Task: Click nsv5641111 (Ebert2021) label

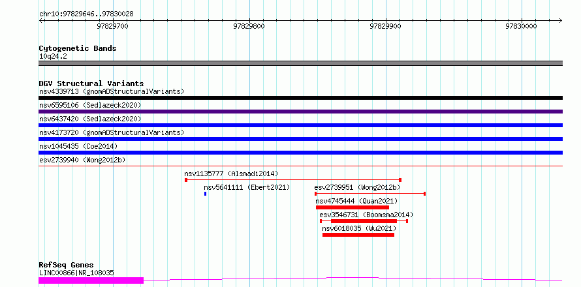Action: (247, 187)
